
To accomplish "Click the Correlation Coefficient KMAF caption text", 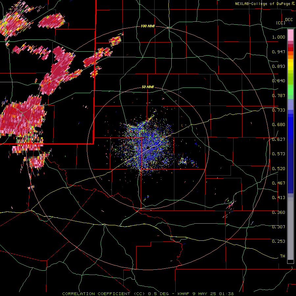I will [x=148, y=294].
